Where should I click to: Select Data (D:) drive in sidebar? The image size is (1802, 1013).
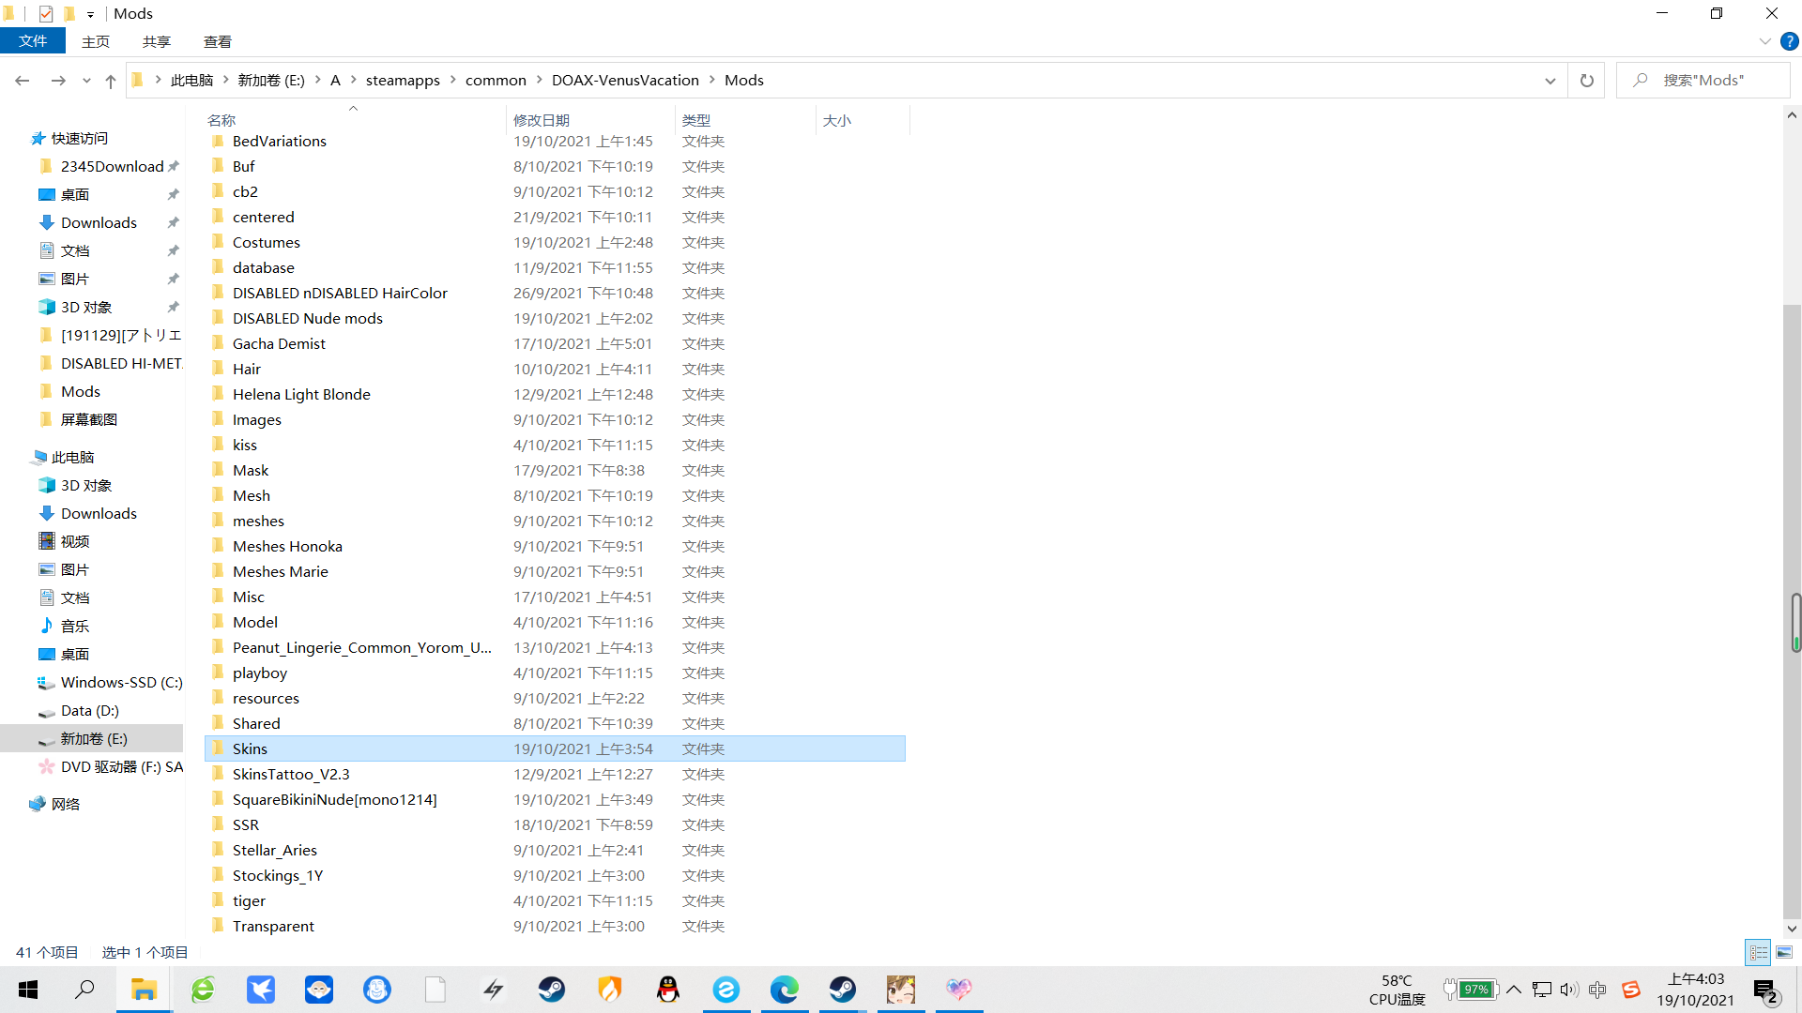89,710
